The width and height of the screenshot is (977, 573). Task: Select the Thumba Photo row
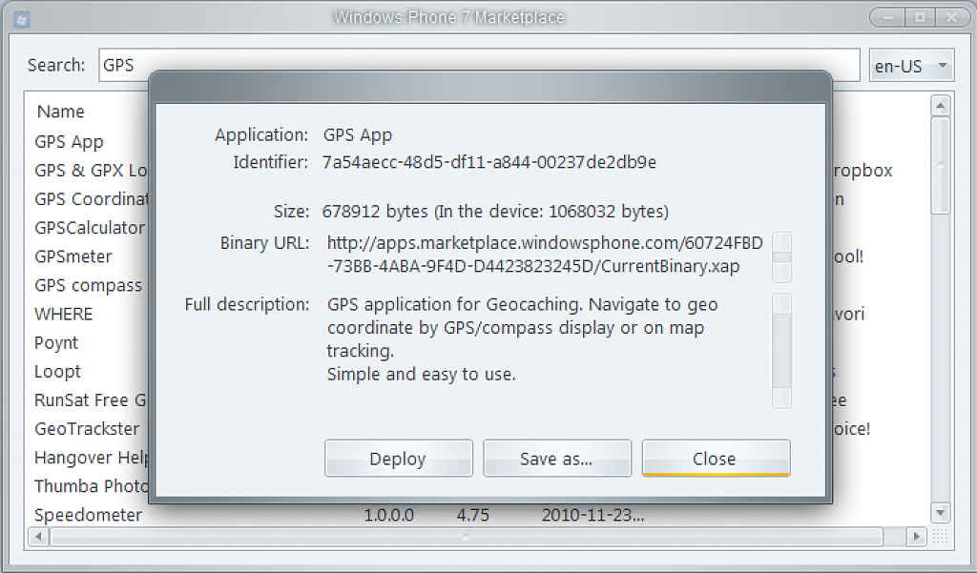(x=91, y=486)
